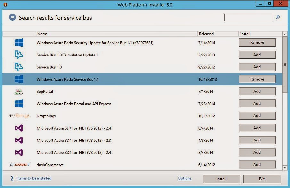The width and height of the screenshot is (290, 188).
Task: Click release date 4/3/2014
Action: 206,141
